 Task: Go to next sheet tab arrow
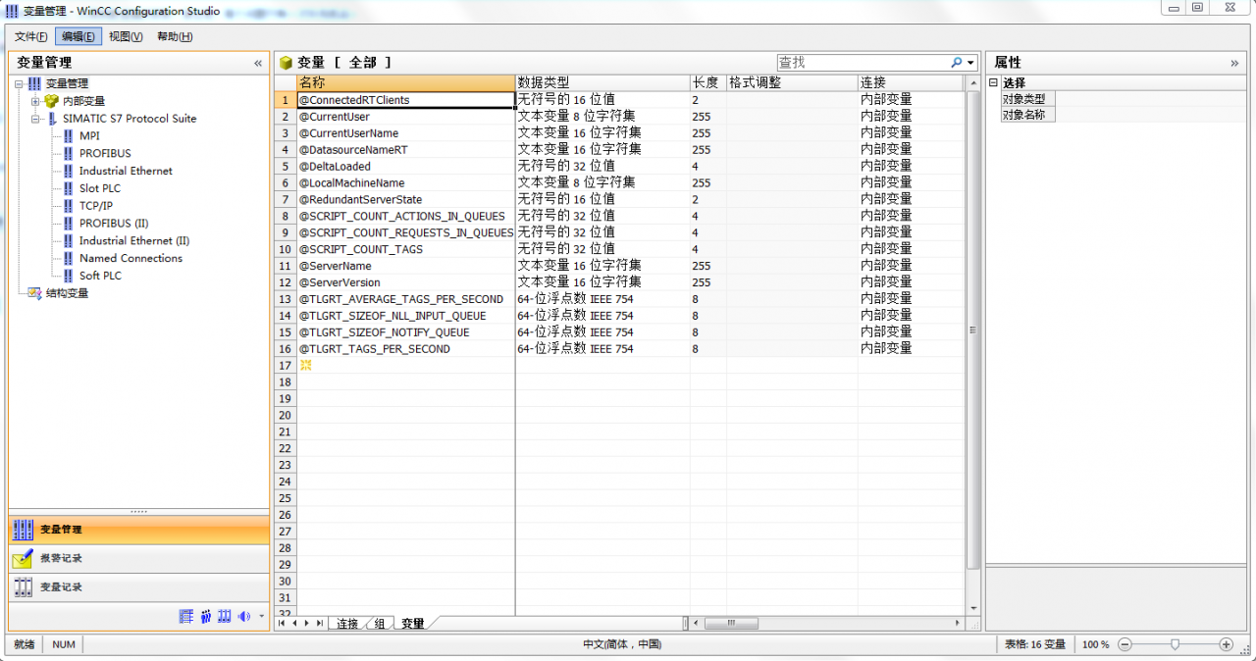click(306, 623)
